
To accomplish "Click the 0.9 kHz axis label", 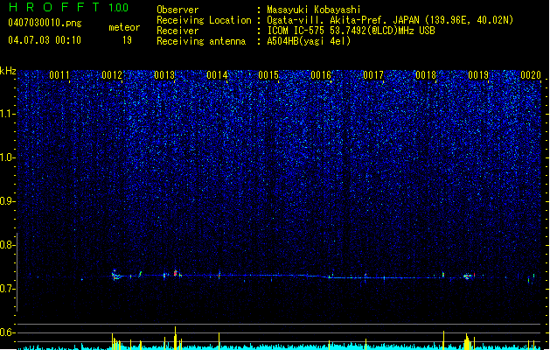I will pos(7,201).
